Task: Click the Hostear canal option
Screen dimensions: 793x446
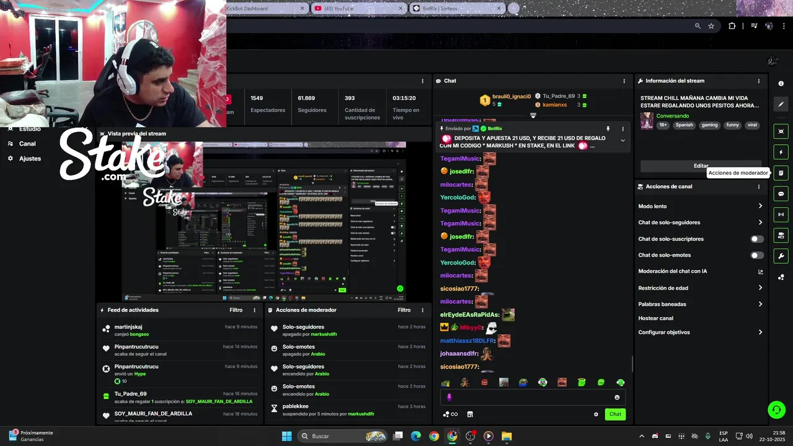Action: pos(655,318)
